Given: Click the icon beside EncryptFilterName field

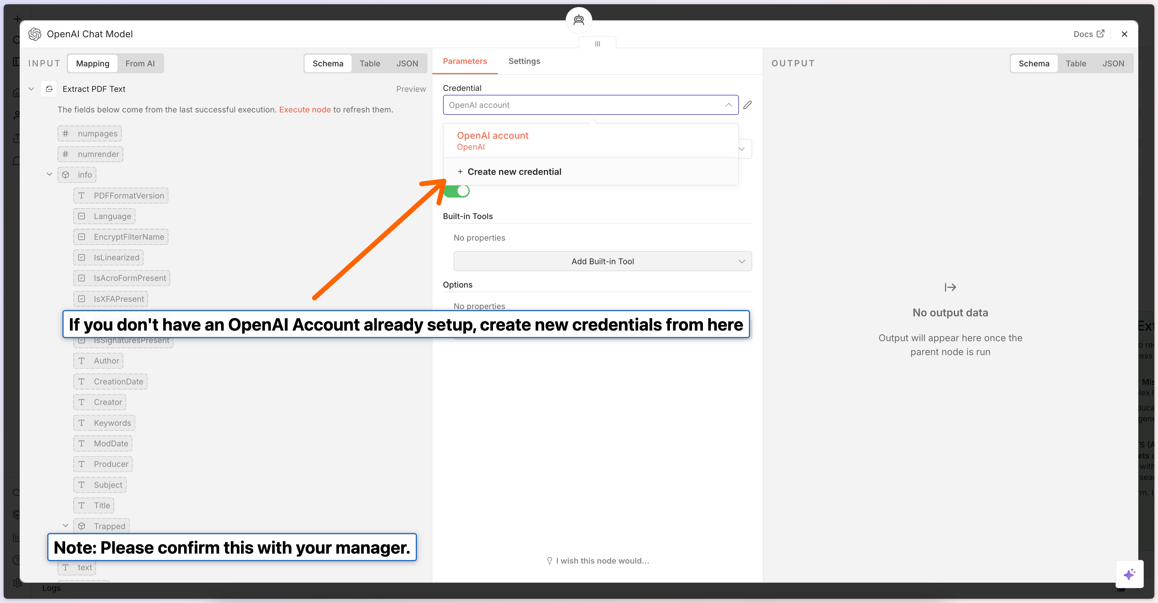Looking at the screenshot, I should [x=81, y=237].
